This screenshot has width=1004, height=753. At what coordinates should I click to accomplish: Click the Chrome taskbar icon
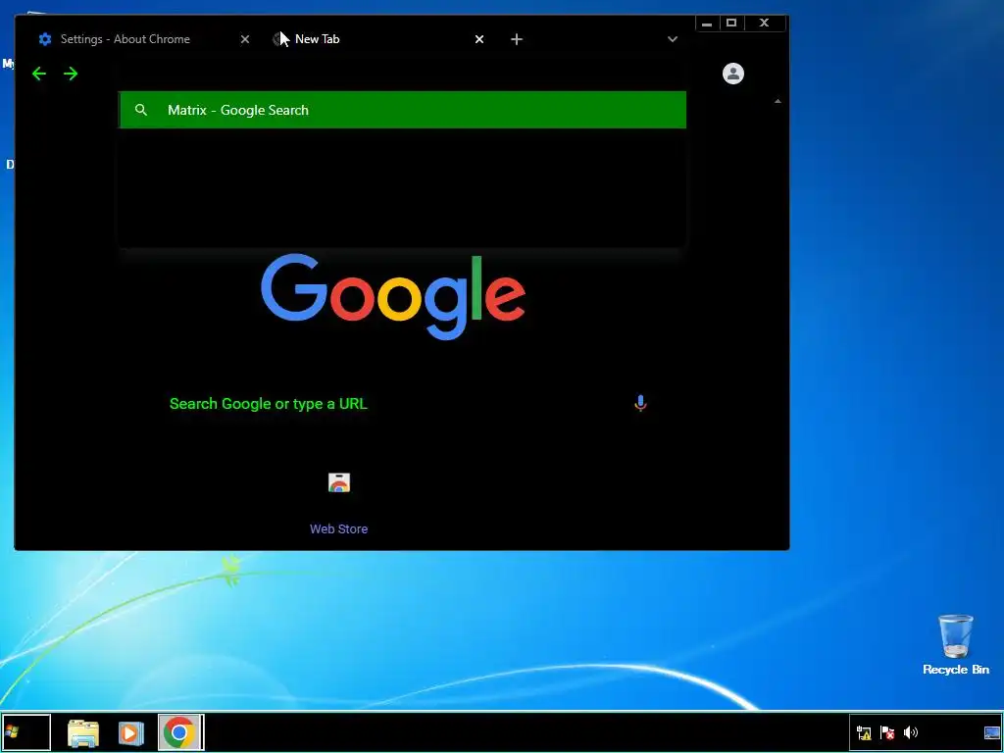click(x=180, y=732)
